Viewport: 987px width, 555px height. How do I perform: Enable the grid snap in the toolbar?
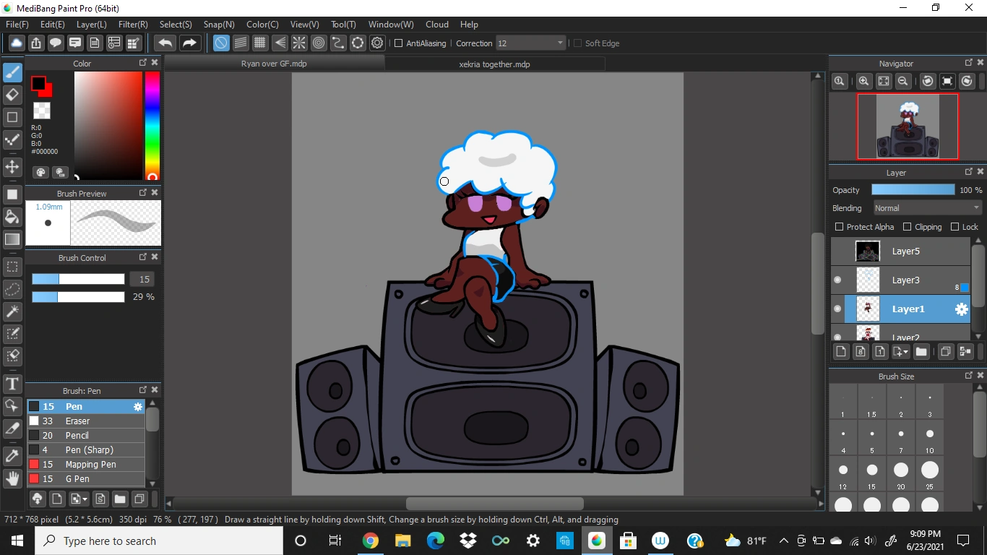pos(259,43)
